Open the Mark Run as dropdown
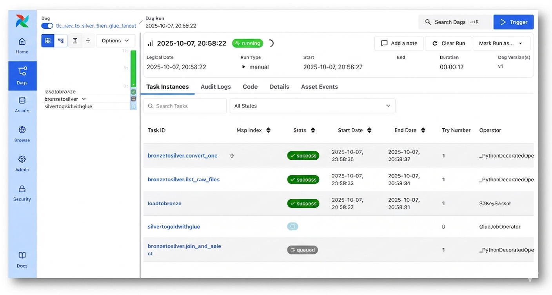This screenshot has height=295, width=552. [x=501, y=43]
